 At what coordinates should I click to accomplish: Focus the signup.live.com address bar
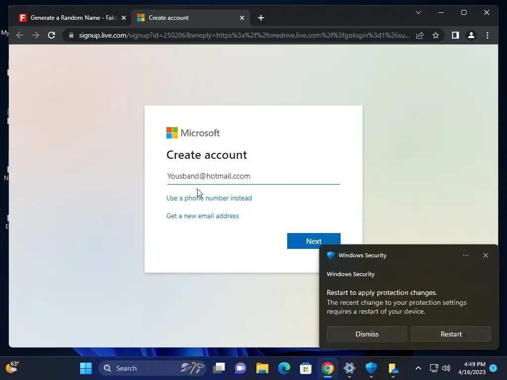coord(244,35)
